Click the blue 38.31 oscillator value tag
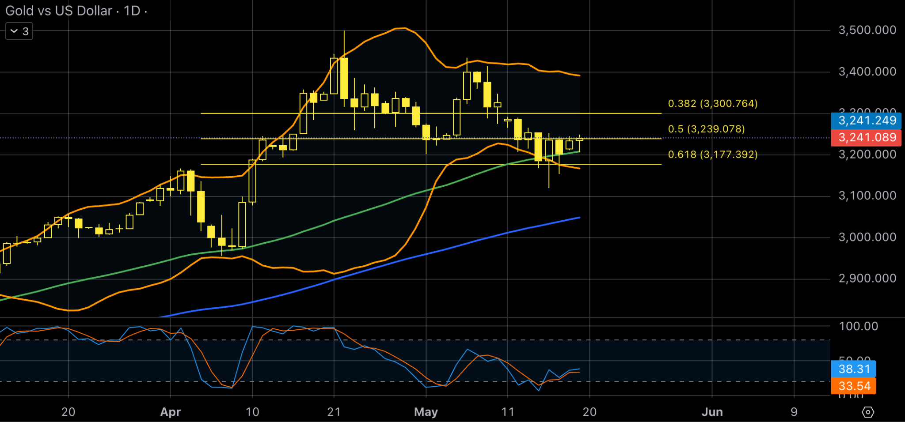Screen dimensions: 905x422 click(x=854, y=369)
